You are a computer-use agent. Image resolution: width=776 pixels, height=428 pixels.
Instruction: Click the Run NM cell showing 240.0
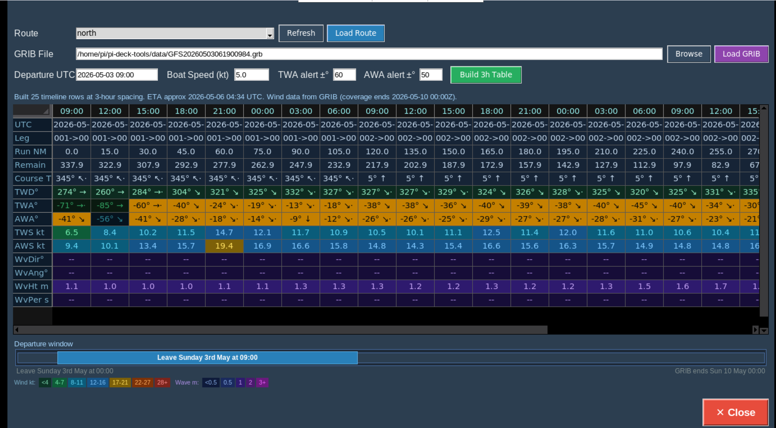pyautogui.click(x=682, y=151)
